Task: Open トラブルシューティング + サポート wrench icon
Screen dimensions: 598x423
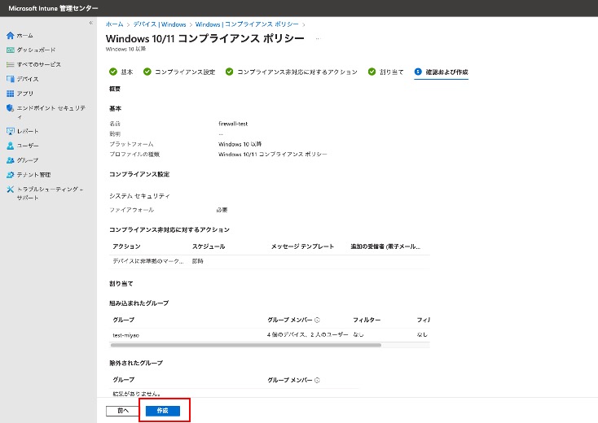Action: coord(11,190)
